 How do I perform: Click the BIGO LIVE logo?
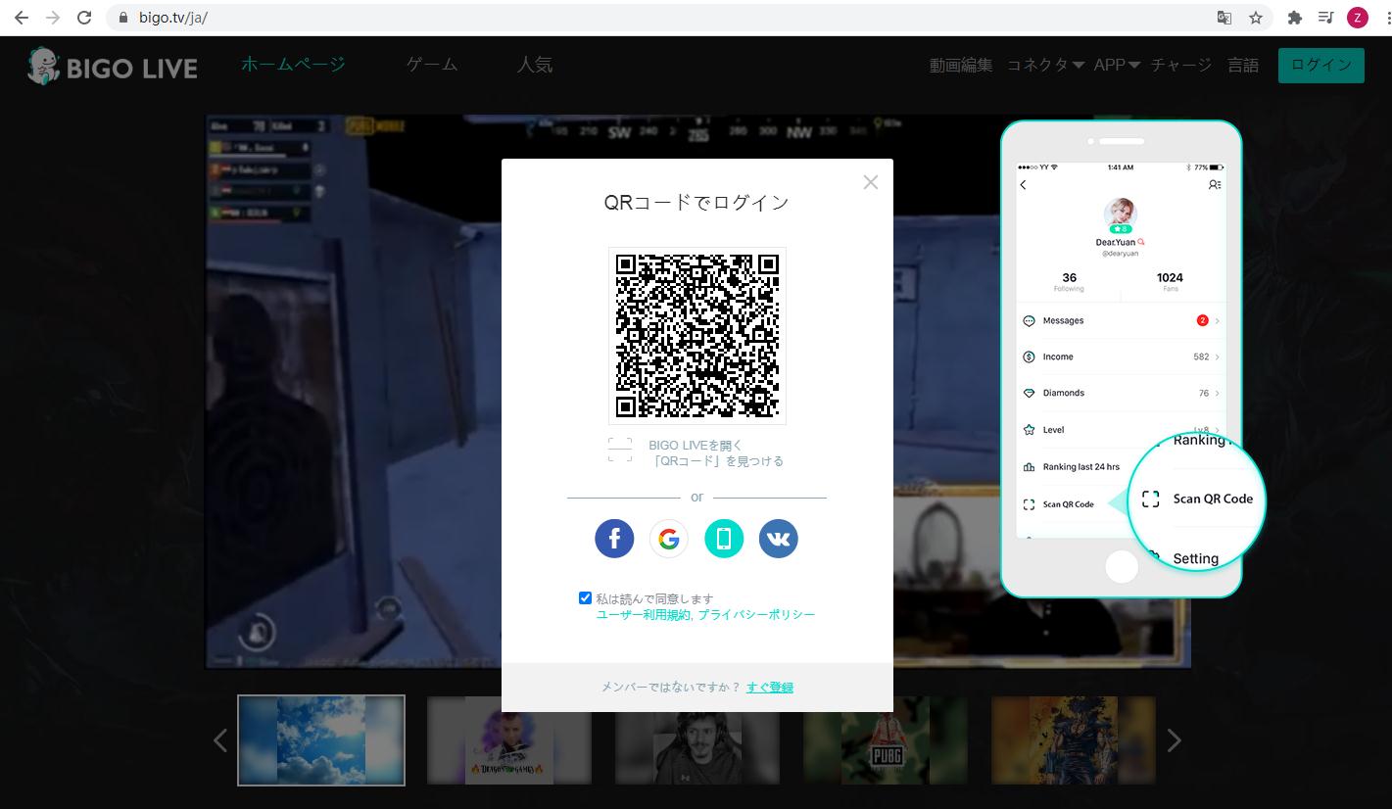coord(113,67)
